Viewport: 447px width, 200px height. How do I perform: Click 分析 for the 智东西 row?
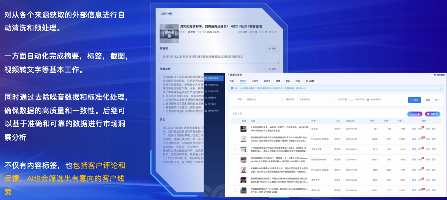click(x=428, y=129)
